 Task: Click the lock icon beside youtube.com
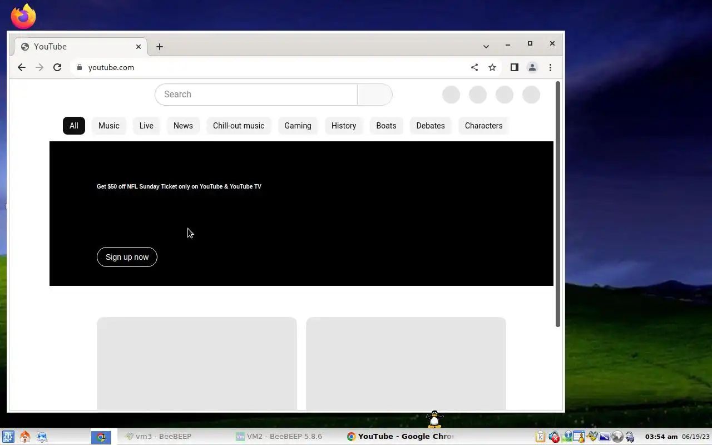click(x=80, y=67)
